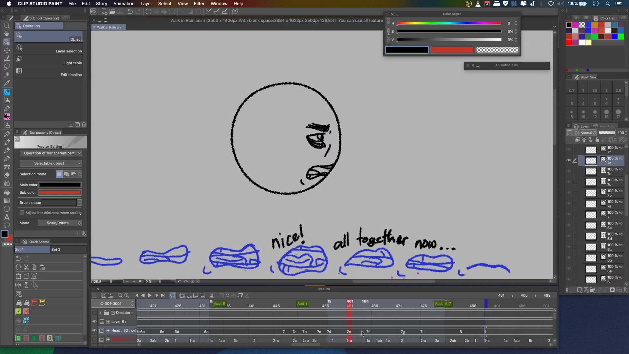The height and width of the screenshot is (354, 629).
Task: Choose the Light table sub tool
Action: (x=48, y=60)
